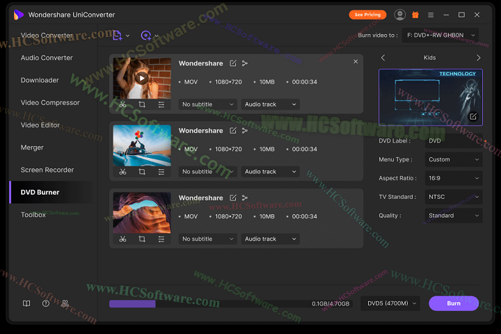Edit the DVD template with pencil icon
501x334 pixels.
point(473,117)
